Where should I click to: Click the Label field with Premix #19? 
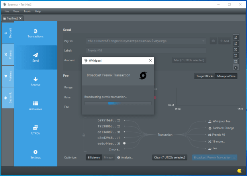(146, 51)
